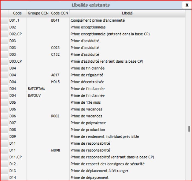Close the Libellés existants dialog
Image resolution: width=192 pixels, height=181 pixels.
click(x=187, y=5)
